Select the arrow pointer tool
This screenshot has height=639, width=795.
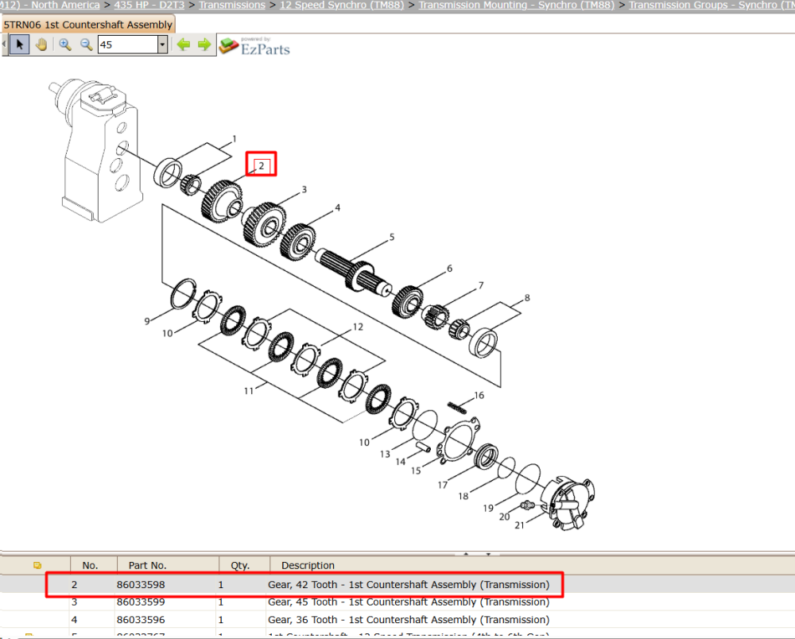pos(19,45)
